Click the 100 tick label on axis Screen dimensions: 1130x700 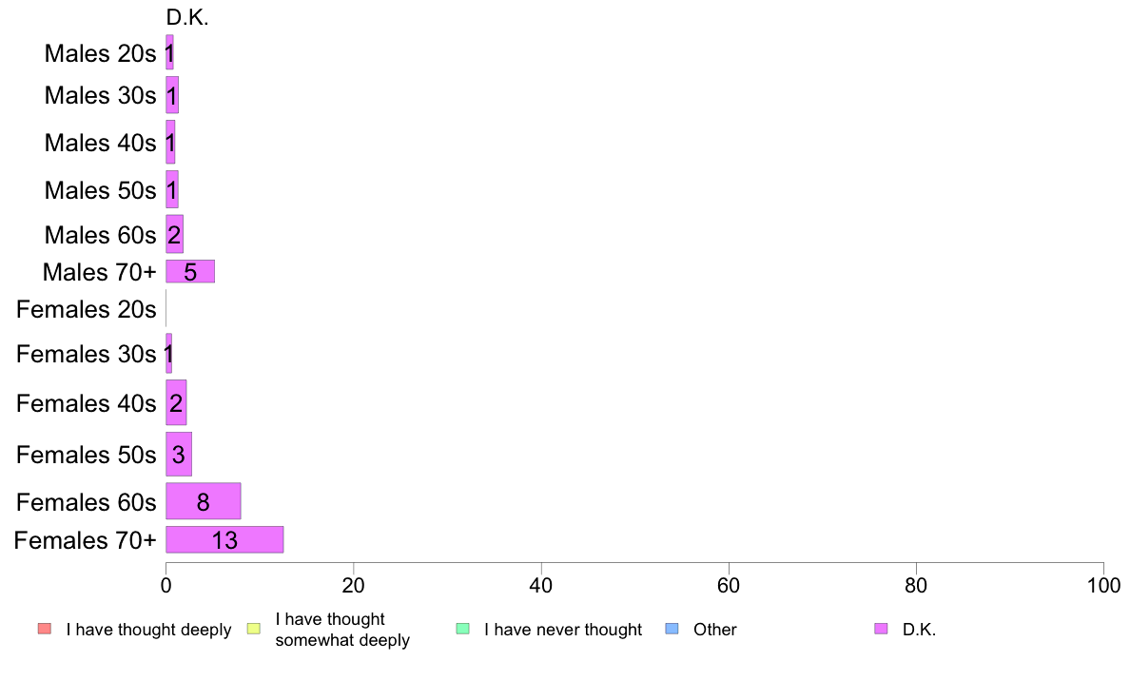coord(1103,585)
